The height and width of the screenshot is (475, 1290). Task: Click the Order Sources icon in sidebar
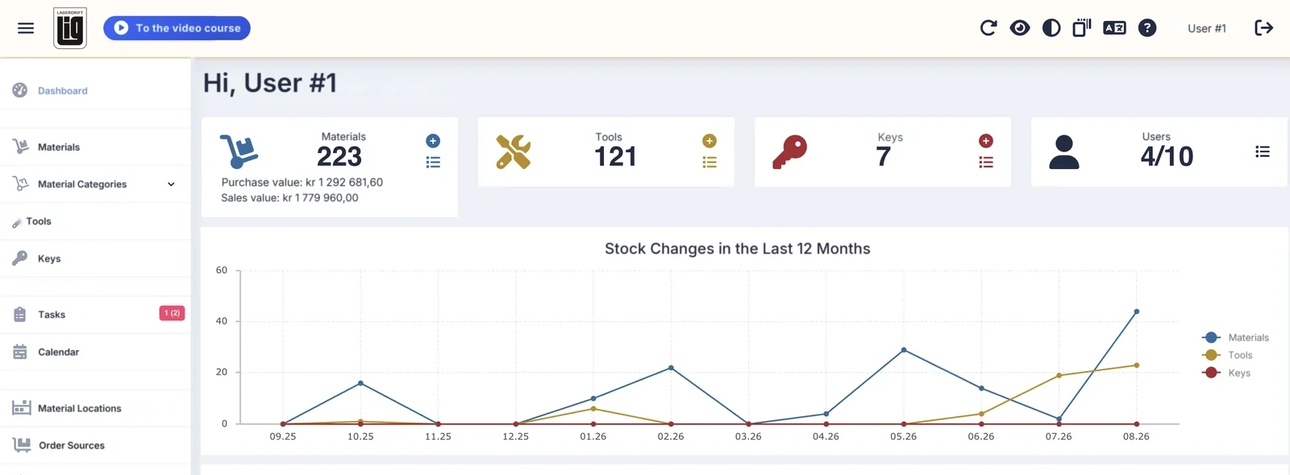click(x=22, y=444)
